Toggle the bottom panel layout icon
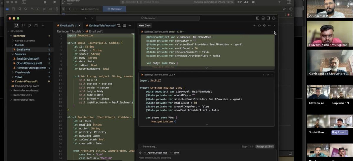Screen dimensions: 353x161 (x=263, y=18)
